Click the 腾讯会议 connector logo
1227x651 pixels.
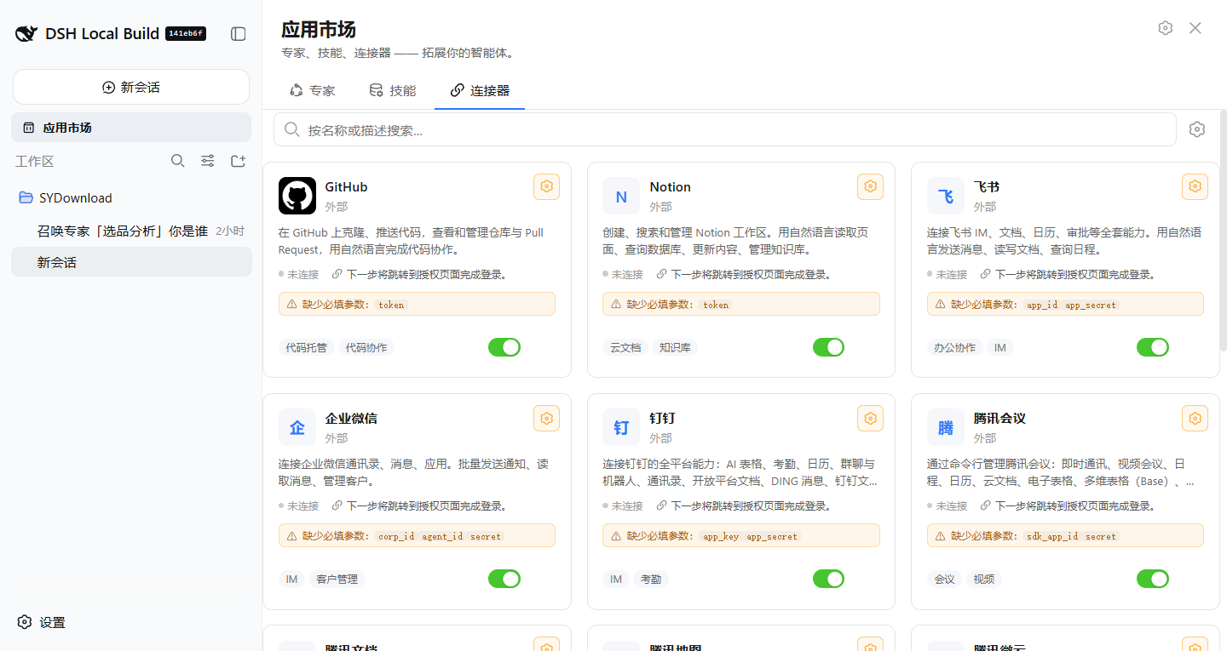click(946, 427)
